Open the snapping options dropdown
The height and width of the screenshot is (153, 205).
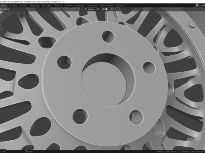(x=107, y=9)
